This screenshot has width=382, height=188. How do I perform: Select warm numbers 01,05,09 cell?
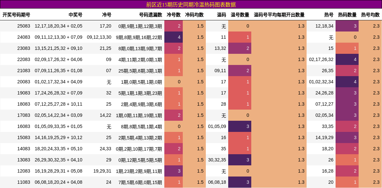pyautogui.click(x=217, y=126)
